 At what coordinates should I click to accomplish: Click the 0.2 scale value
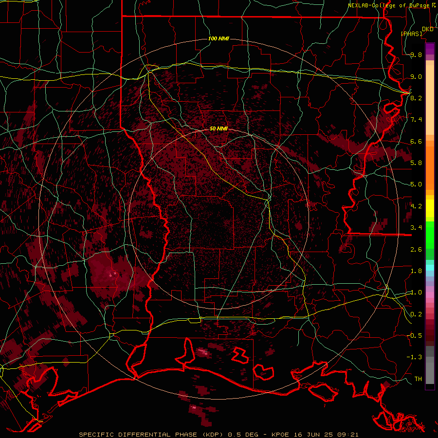[x=416, y=314]
